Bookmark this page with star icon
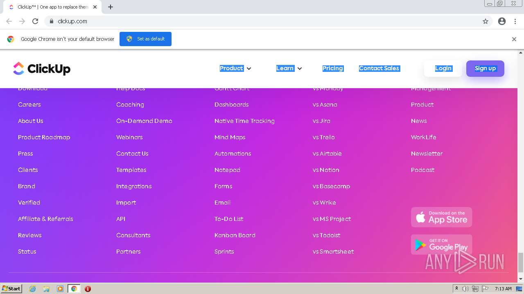 click(486, 21)
